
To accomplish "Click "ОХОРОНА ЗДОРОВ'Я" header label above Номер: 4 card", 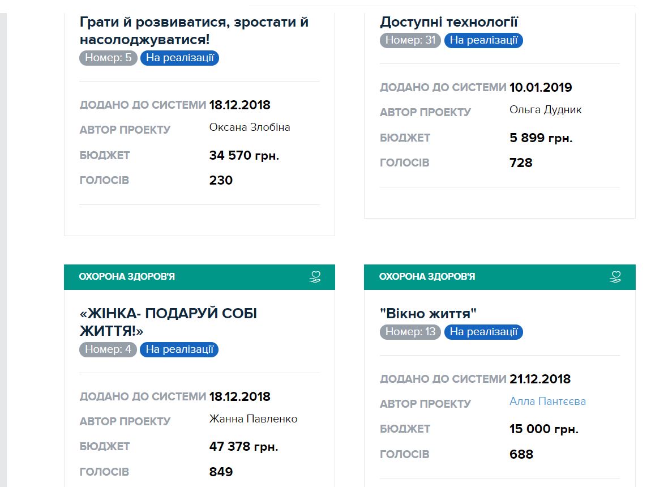I will coord(127,277).
